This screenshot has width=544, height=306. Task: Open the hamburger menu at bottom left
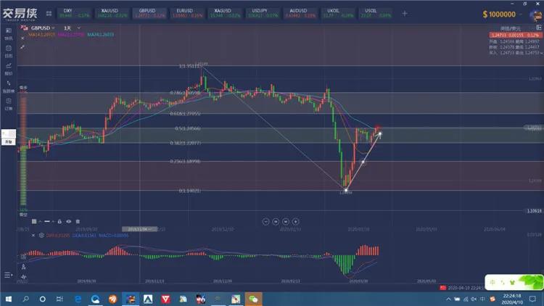(x=8, y=275)
